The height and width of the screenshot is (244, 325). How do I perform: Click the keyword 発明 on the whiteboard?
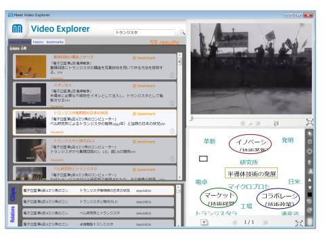pyautogui.click(x=288, y=140)
